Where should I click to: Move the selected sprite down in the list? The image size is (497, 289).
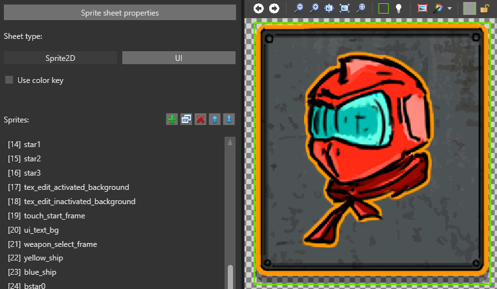[228, 119]
